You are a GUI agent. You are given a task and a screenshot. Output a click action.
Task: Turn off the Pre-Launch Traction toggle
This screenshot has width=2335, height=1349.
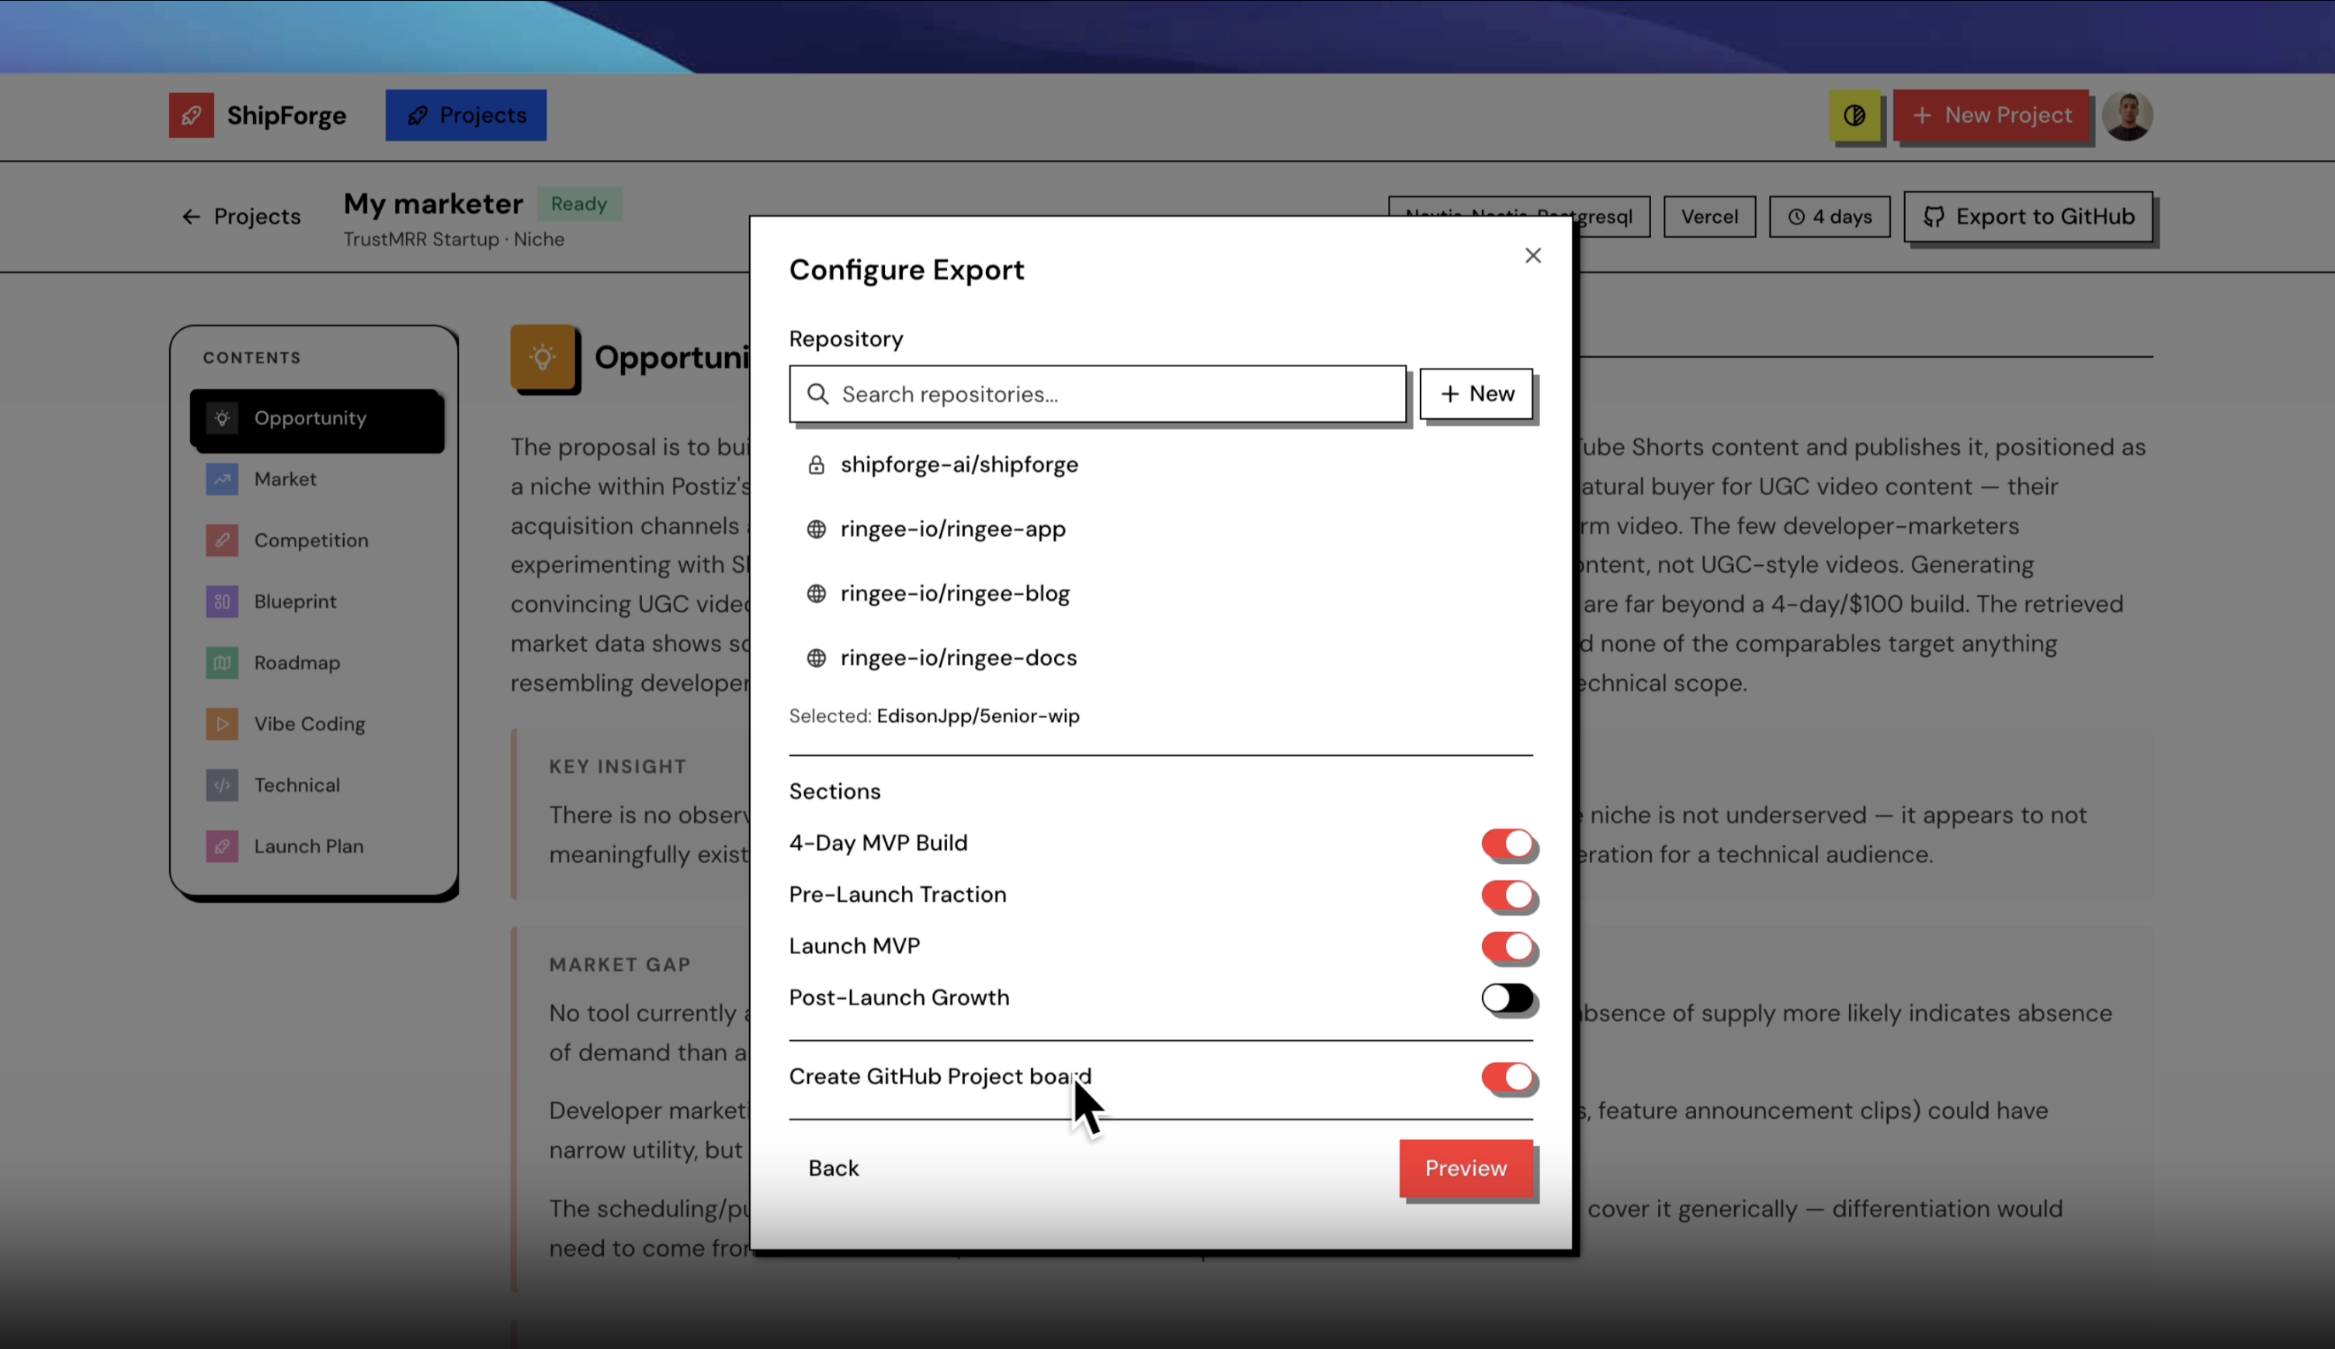pos(1507,895)
